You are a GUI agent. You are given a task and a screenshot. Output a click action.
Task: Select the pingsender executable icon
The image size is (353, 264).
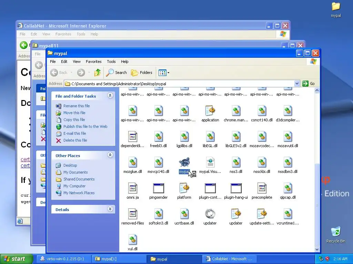pyautogui.click(x=159, y=188)
